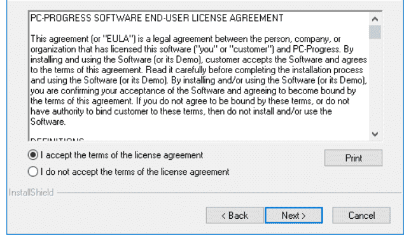Click the scrollbar down arrow in license box

point(375,134)
